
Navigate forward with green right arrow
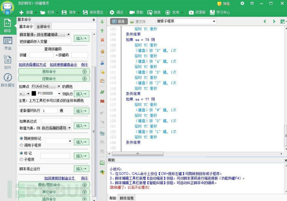[274, 21]
